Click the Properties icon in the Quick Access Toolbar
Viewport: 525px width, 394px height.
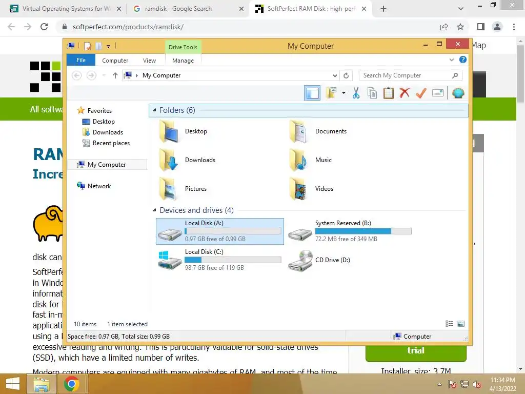(87, 46)
